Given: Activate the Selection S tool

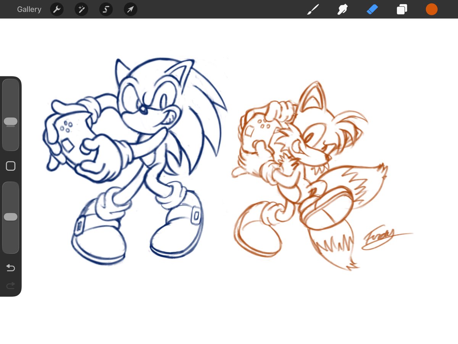Looking at the screenshot, I should pyautogui.click(x=106, y=10).
